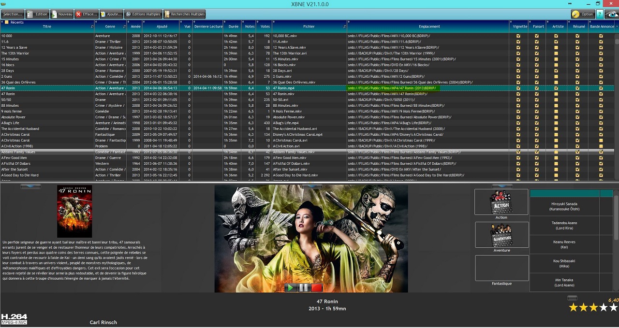Image resolution: width=619 pixels, height=328 pixels.
Task: Open Recherches Multiples
Action: point(185,14)
